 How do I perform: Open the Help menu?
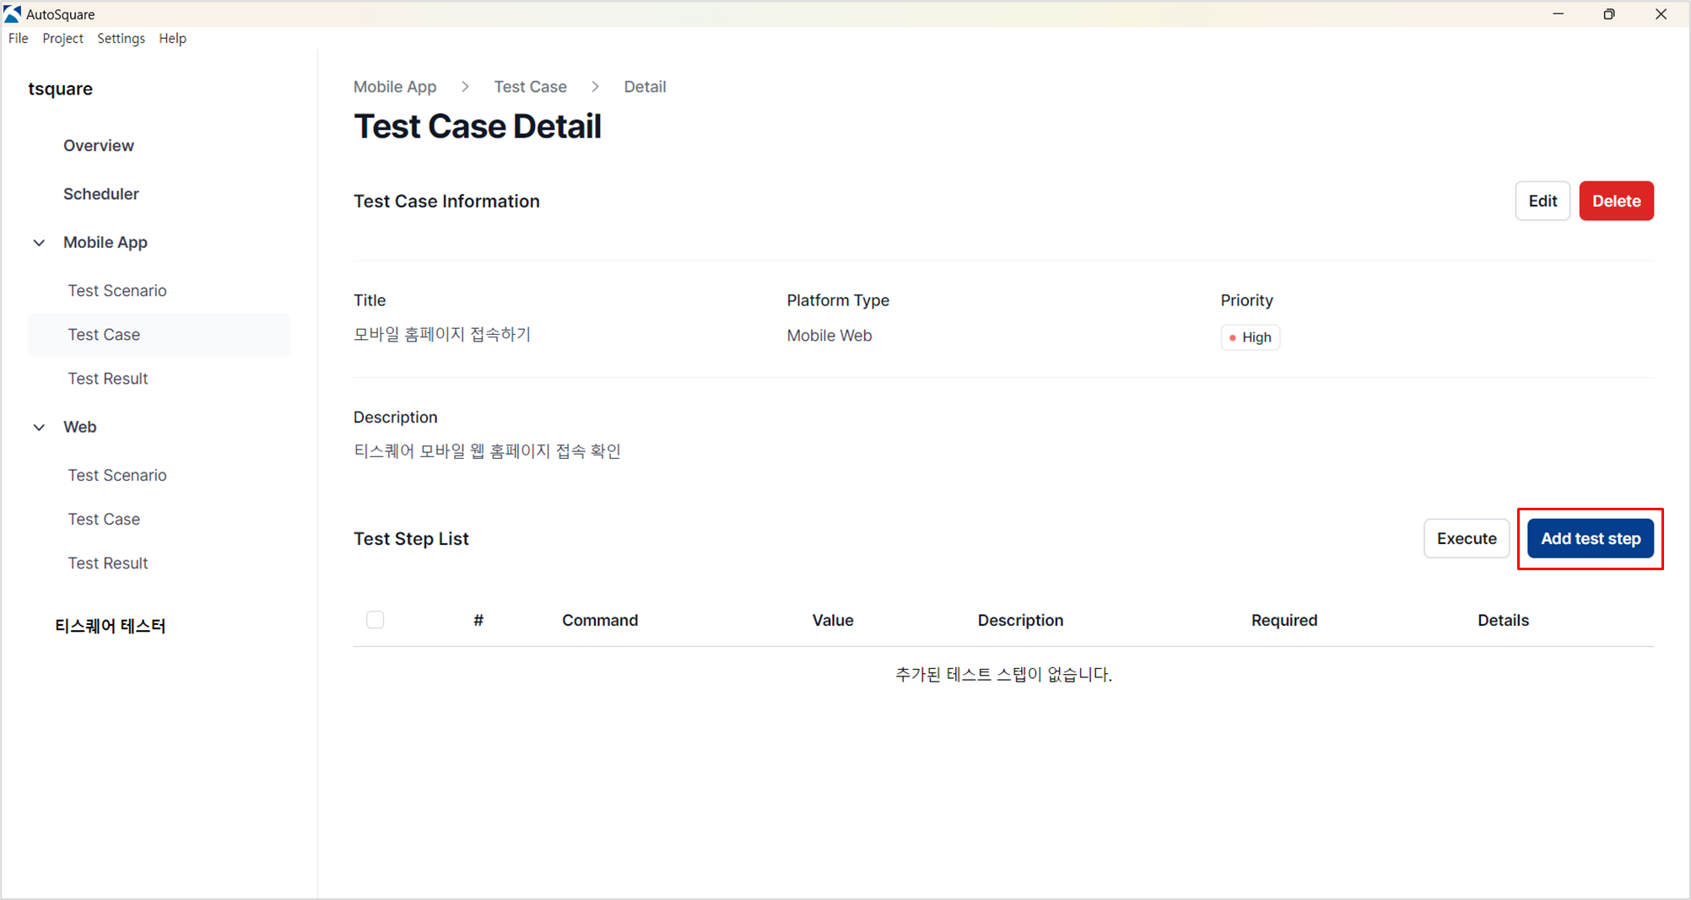pyautogui.click(x=172, y=39)
